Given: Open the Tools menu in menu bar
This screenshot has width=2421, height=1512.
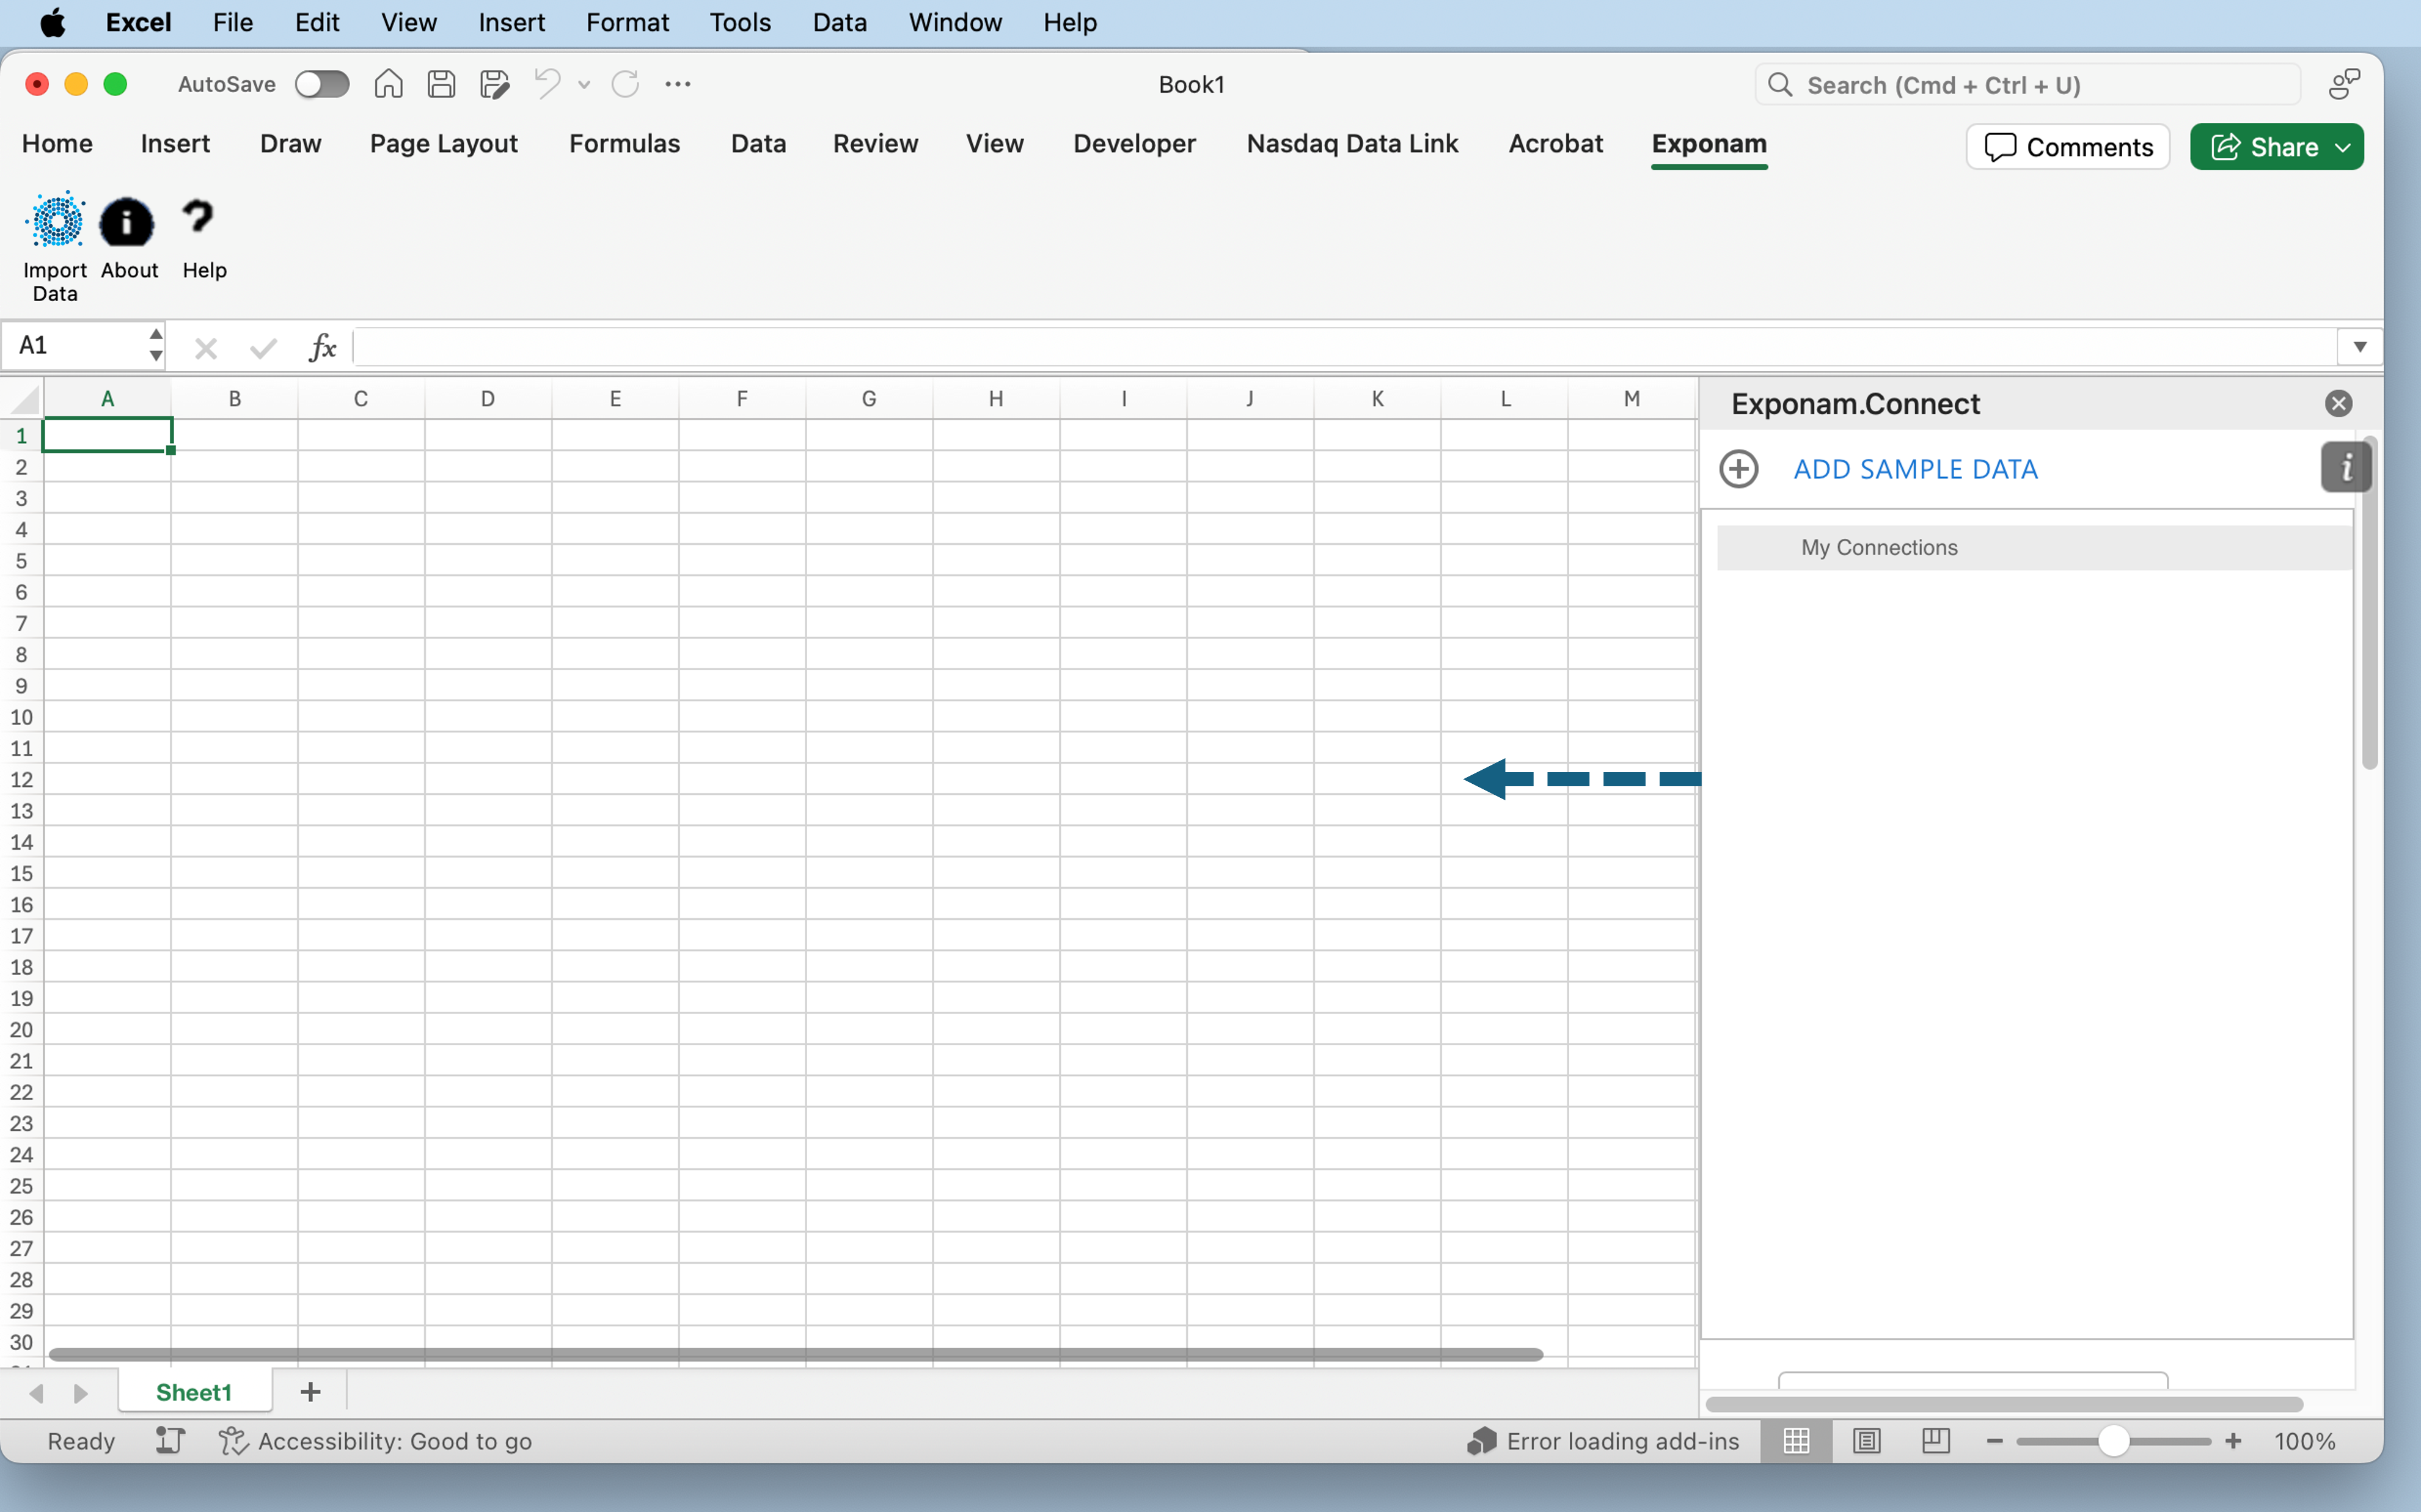Looking at the screenshot, I should (740, 22).
